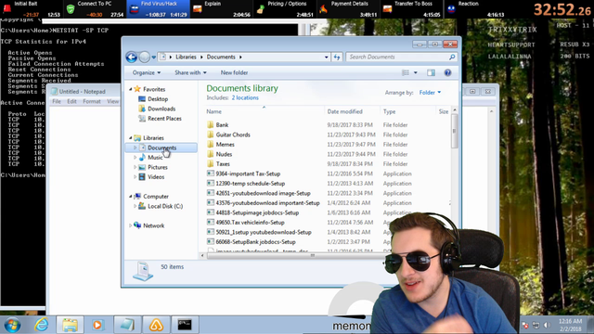This screenshot has height=334, width=594.
Task: Open Notepad View menu
Action: coord(112,101)
